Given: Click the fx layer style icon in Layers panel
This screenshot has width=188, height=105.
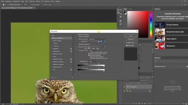Looking at the screenshot, I should point(136,104).
